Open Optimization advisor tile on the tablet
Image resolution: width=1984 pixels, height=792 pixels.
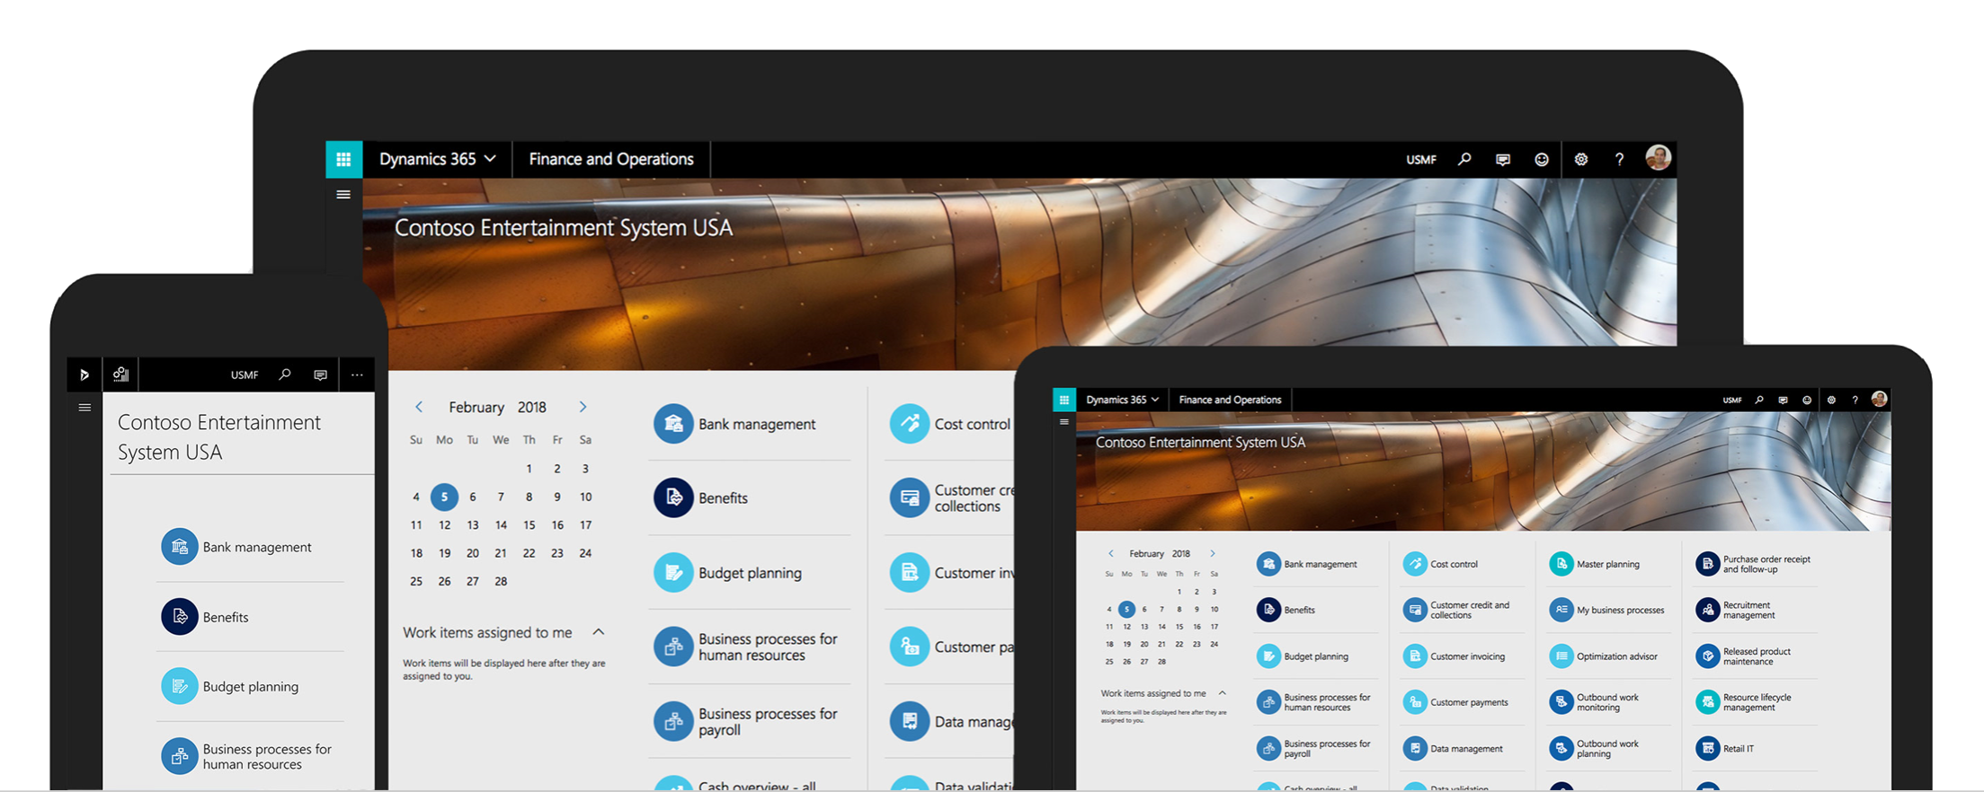tap(1604, 656)
